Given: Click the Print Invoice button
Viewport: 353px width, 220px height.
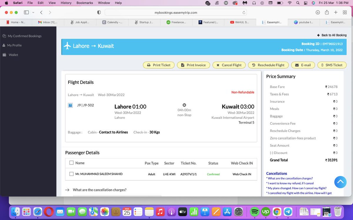Looking at the screenshot, I should point(194,65).
